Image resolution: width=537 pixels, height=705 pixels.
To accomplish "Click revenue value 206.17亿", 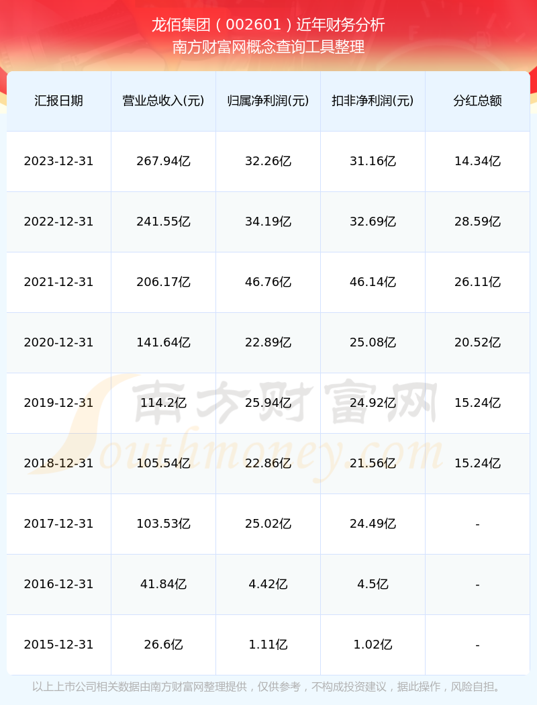I will [164, 282].
